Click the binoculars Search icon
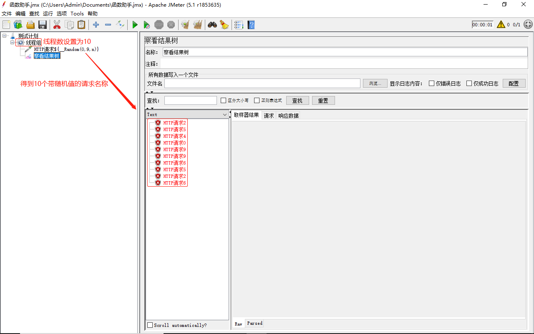The width and height of the screenshot is (534, 334). [x=212, y=25]
